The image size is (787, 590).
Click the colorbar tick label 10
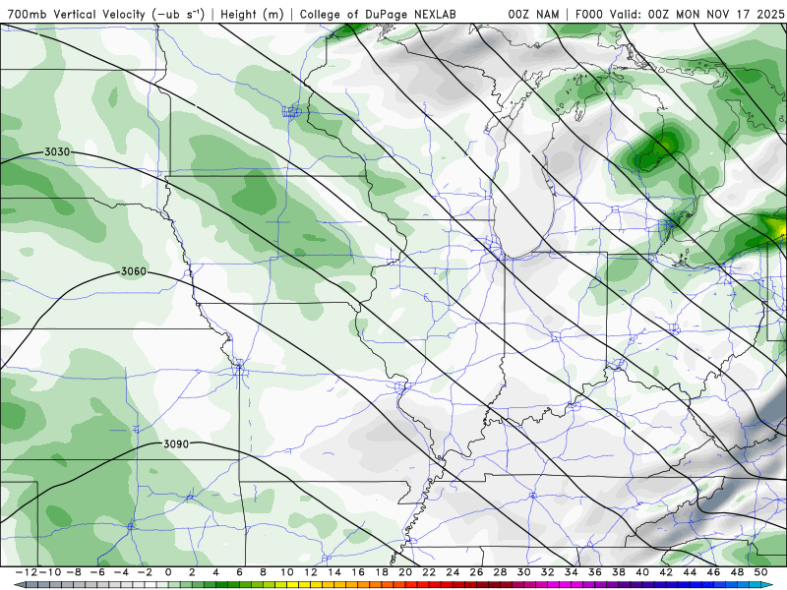coord(286,572)
